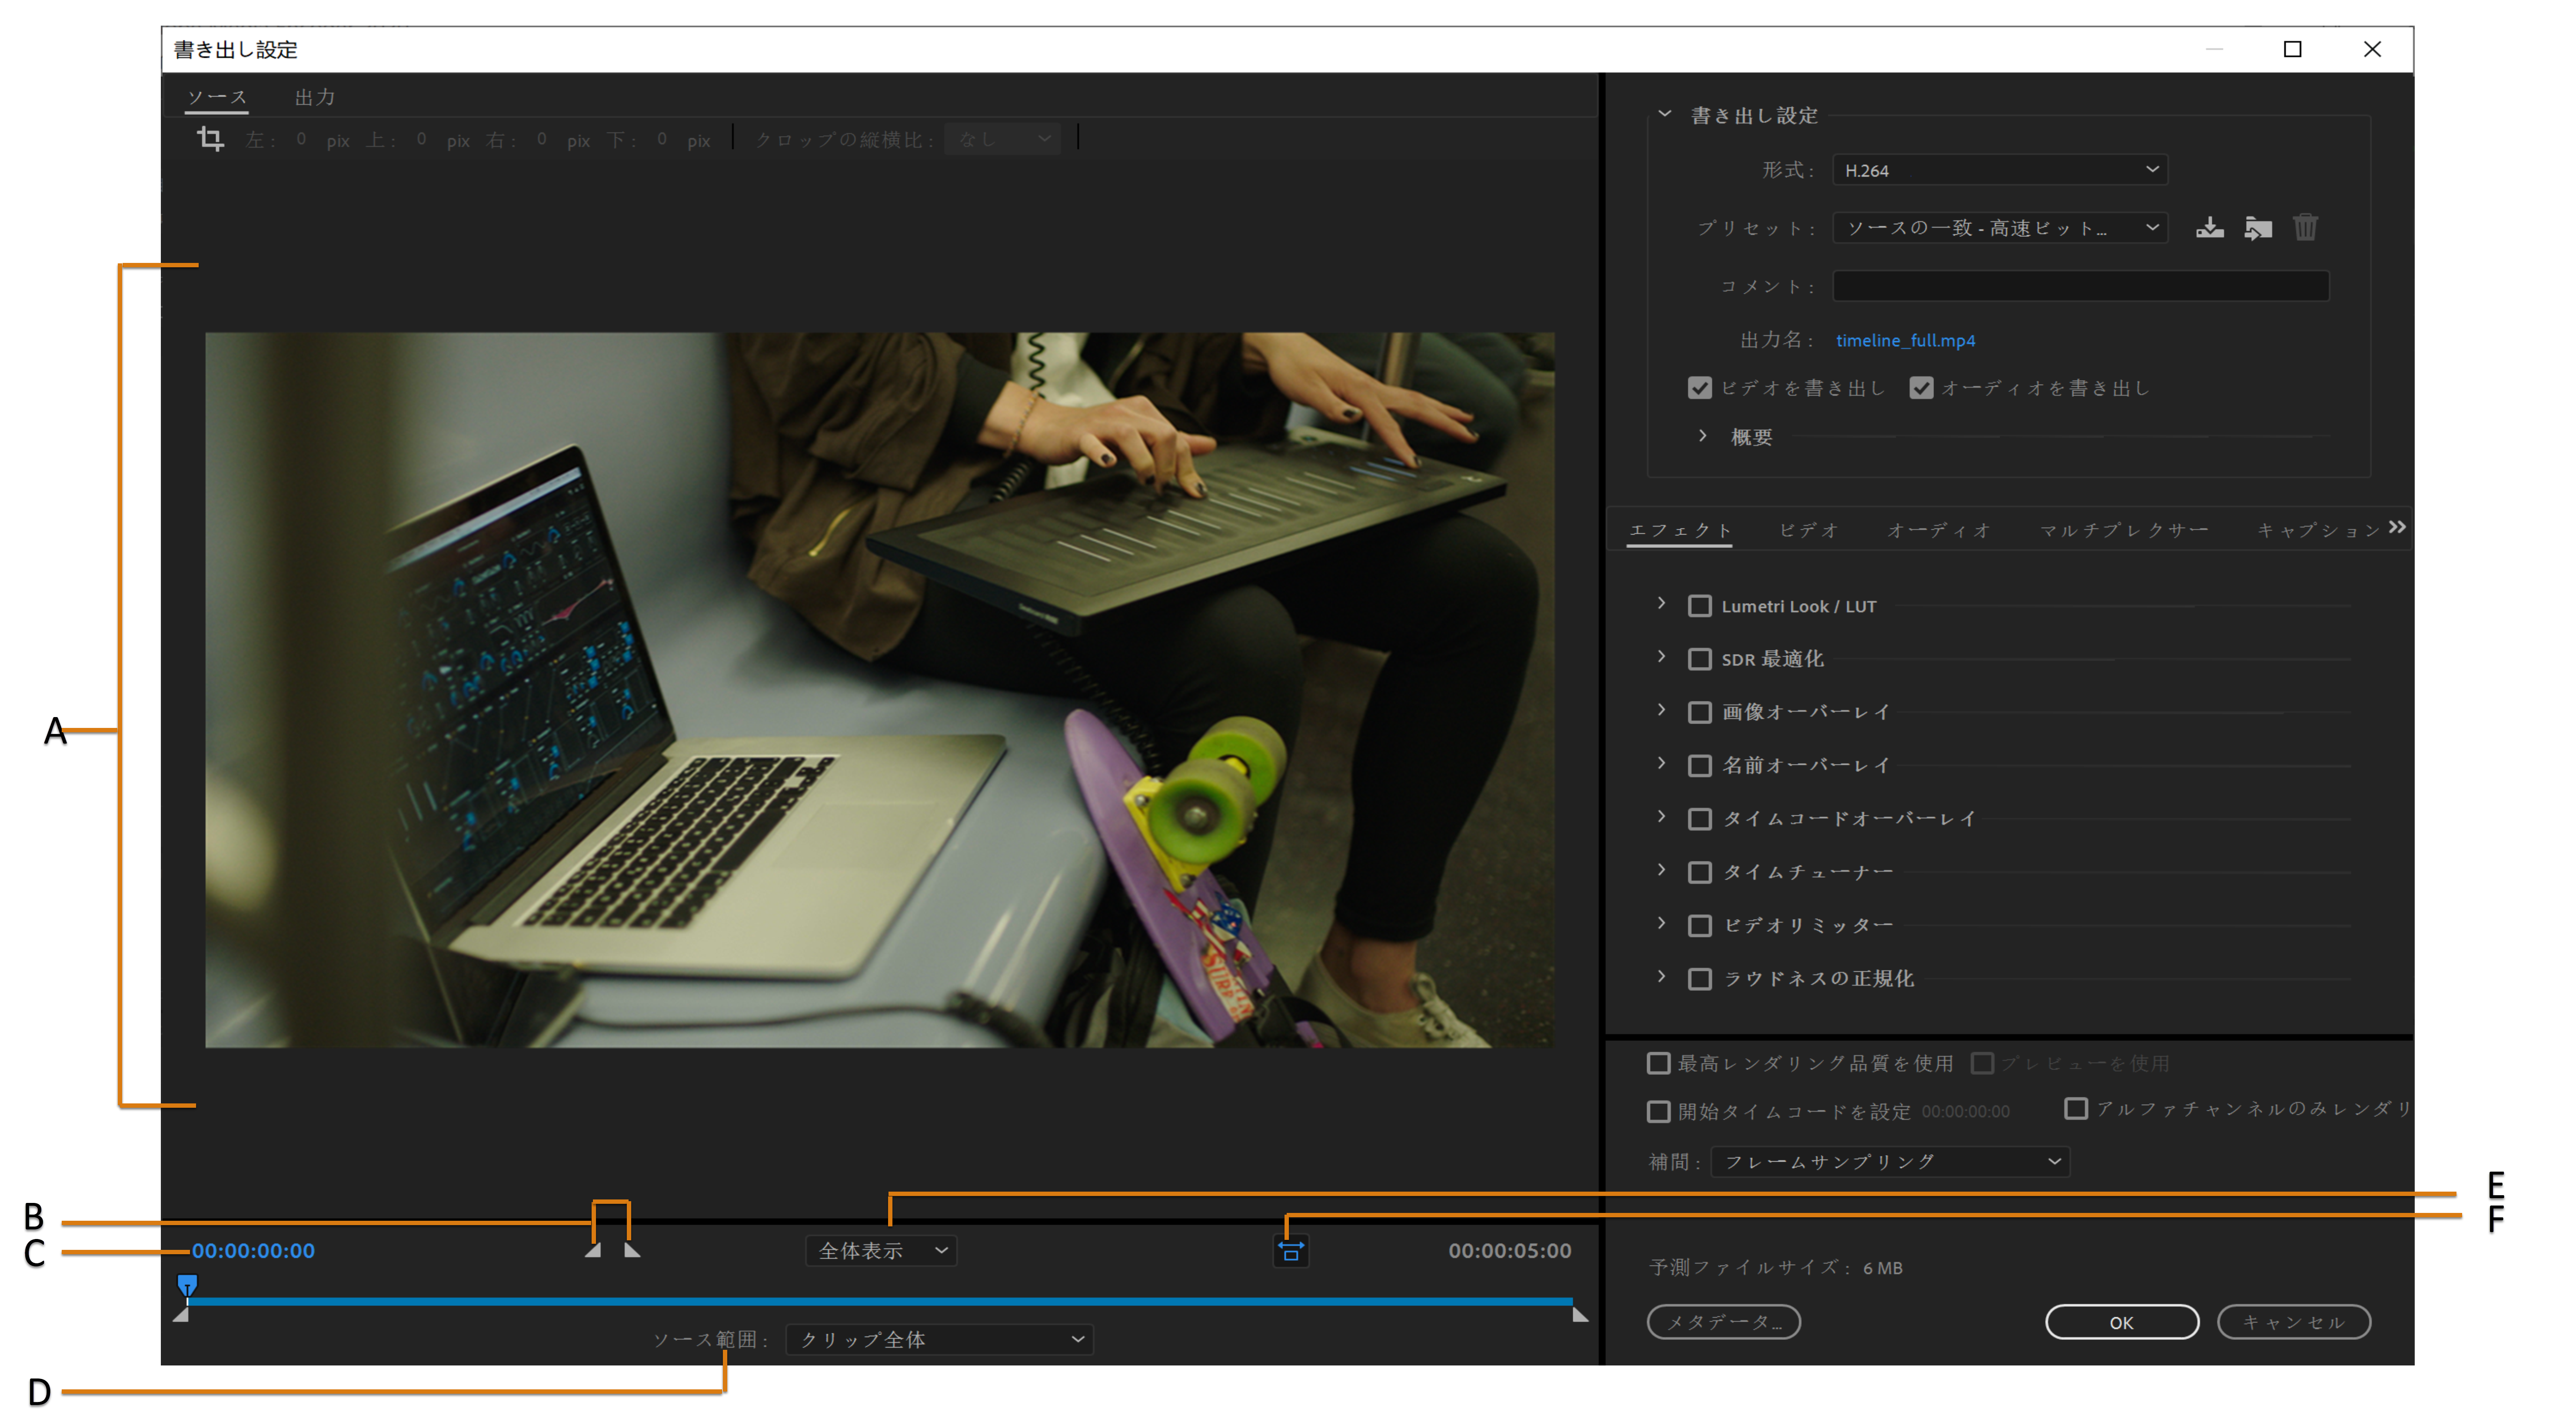Click the blue playhead on the time ruler

click(187, 1284)
